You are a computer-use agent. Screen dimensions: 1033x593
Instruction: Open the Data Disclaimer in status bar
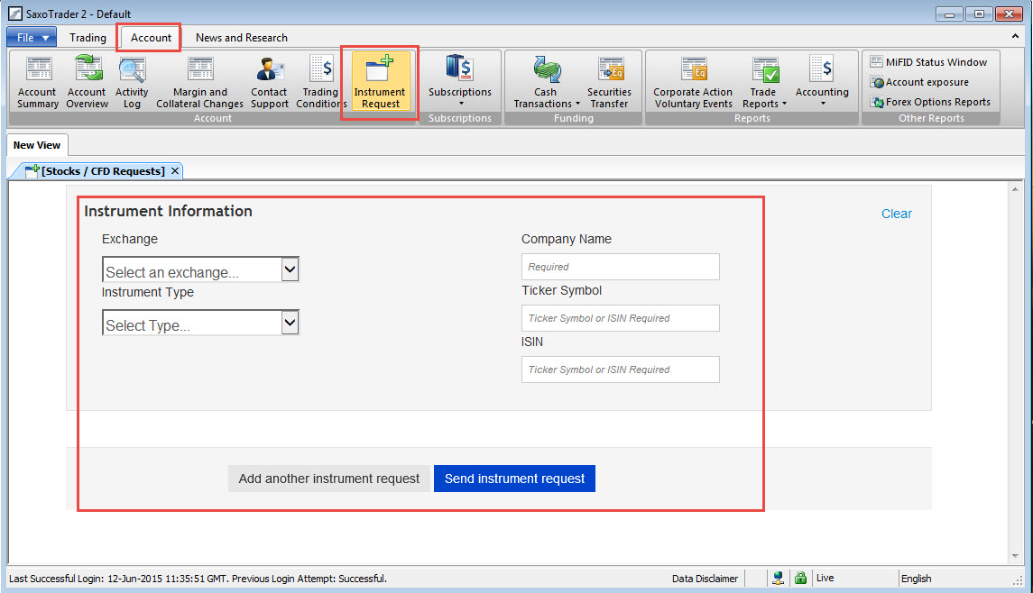pos(705,579)
